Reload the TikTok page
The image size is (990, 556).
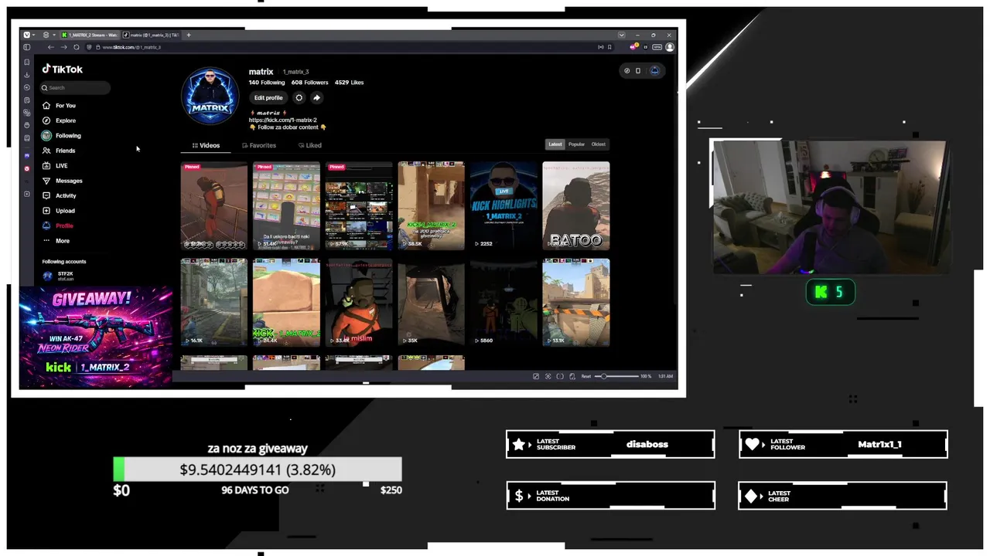click(76, 47)
